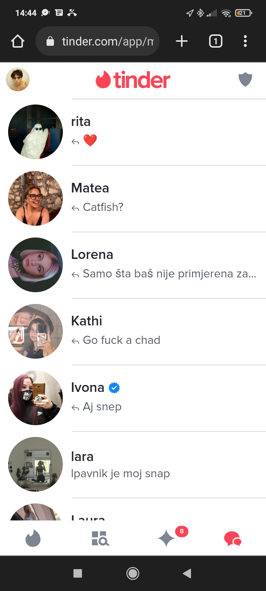Open the browser three-dot menu
266x591 pixels.
click(x=245, y=41)
